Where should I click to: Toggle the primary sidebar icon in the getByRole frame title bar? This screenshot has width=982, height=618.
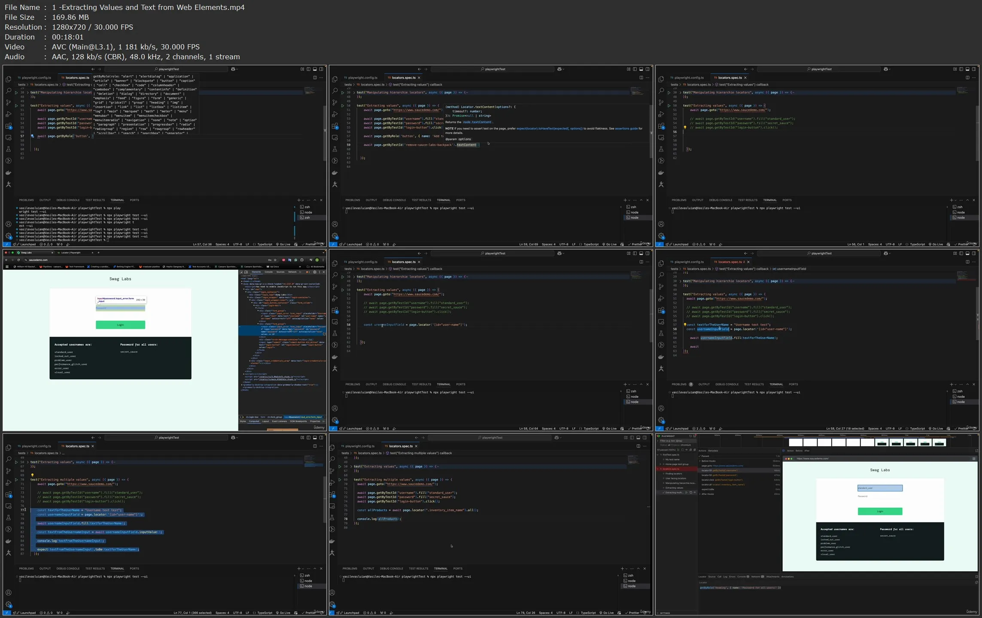point(308,69)
